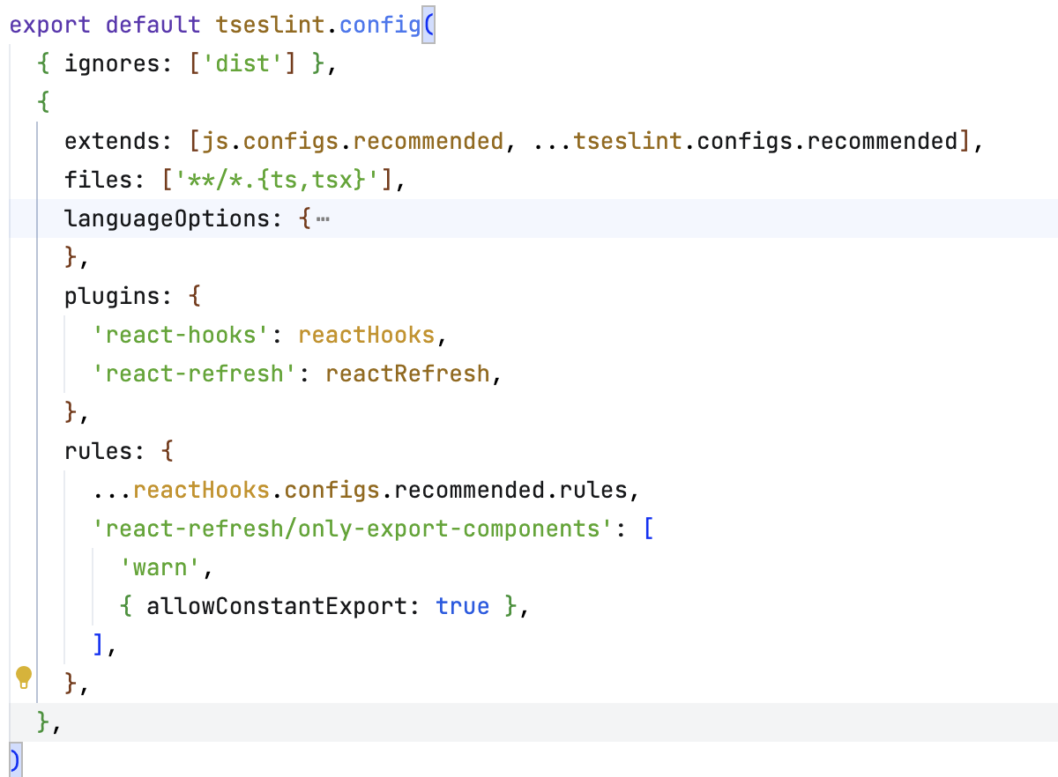Click the 'js' identifier in extends array
Screen dimensions: 1058x777
click(216, 141)
